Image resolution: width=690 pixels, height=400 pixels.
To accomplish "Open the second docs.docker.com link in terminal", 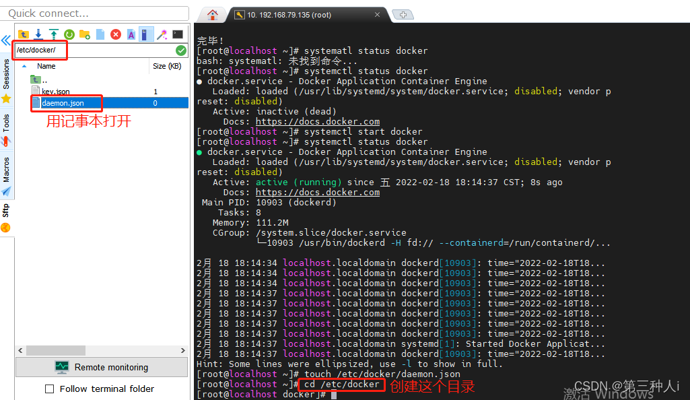I will (x=317, y=193).
